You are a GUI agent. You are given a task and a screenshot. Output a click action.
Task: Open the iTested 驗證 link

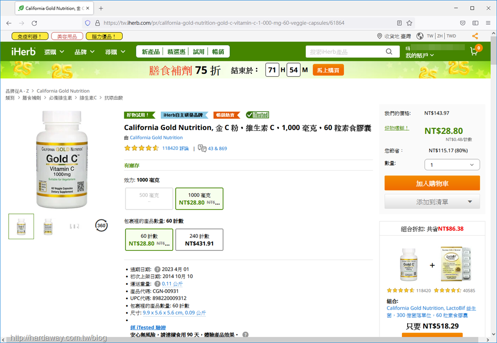point(148,327)
